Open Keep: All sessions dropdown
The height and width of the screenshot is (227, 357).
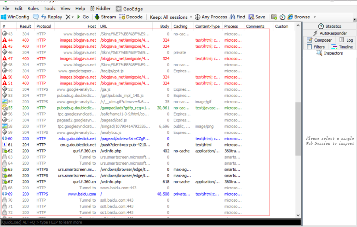pyautogui.click(x=171, y=17)
